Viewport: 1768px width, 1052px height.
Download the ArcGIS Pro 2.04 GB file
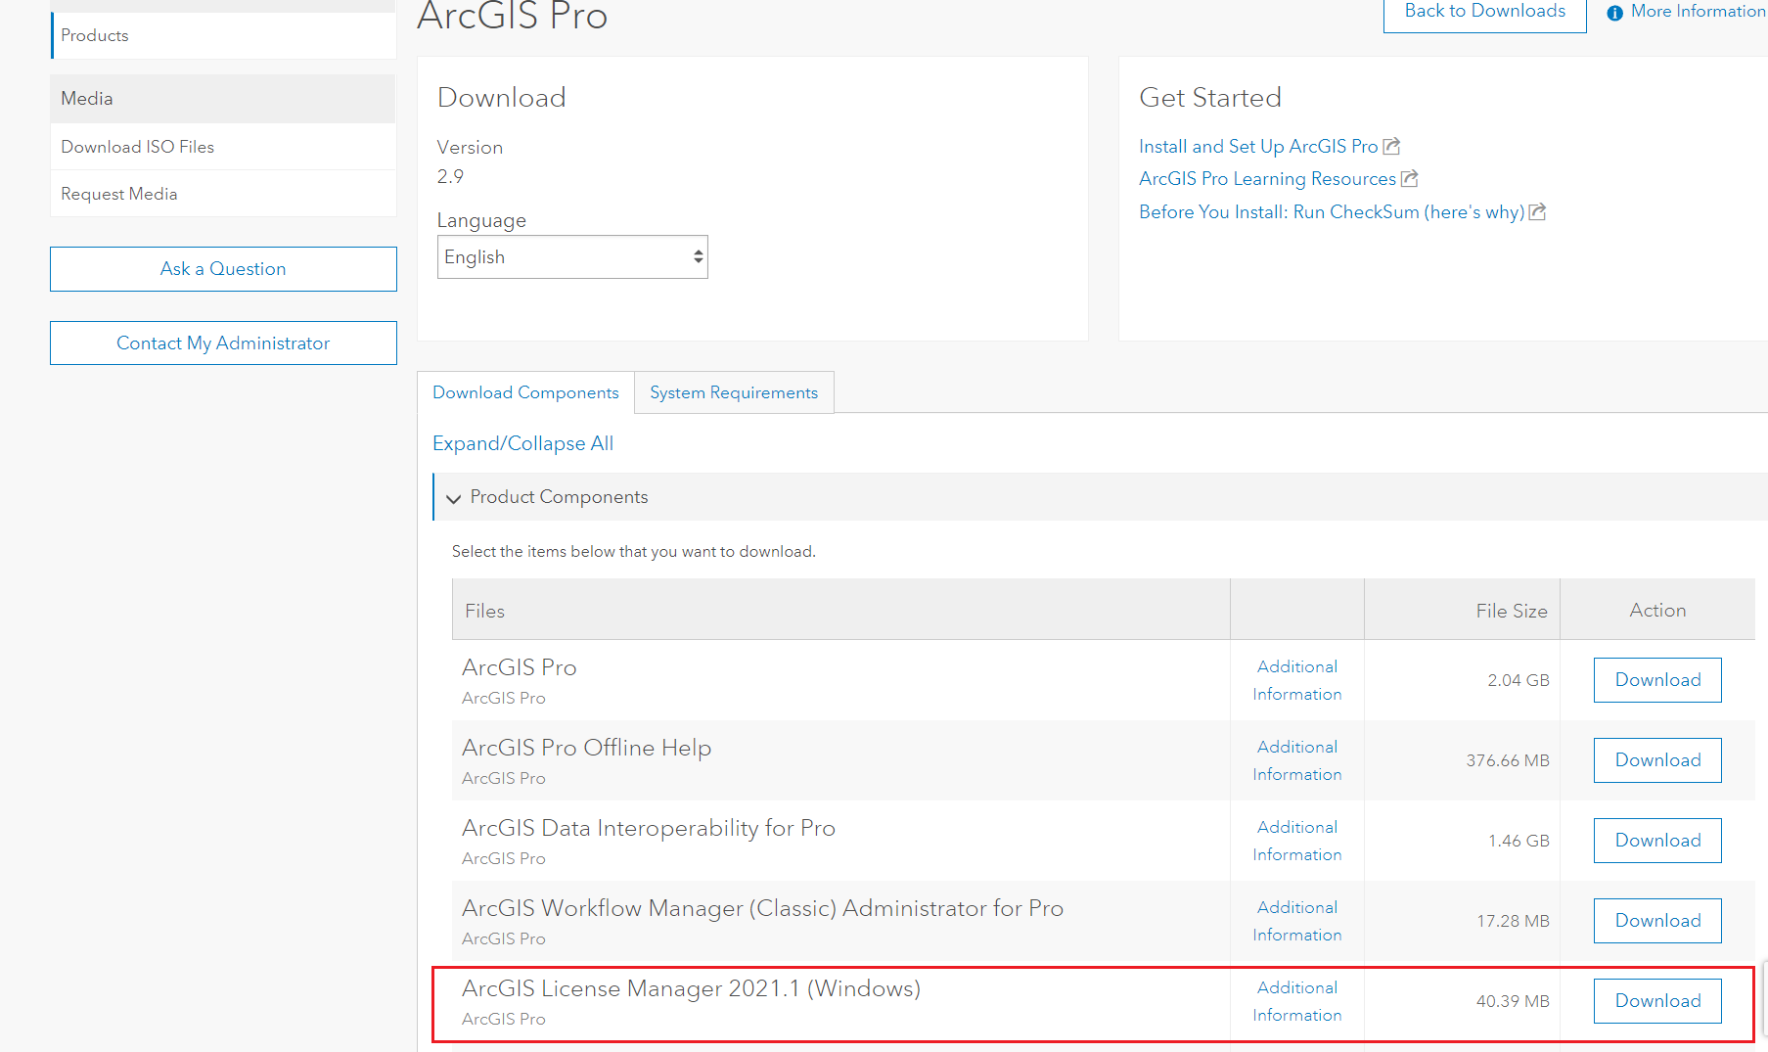[x=1657, y=680]
